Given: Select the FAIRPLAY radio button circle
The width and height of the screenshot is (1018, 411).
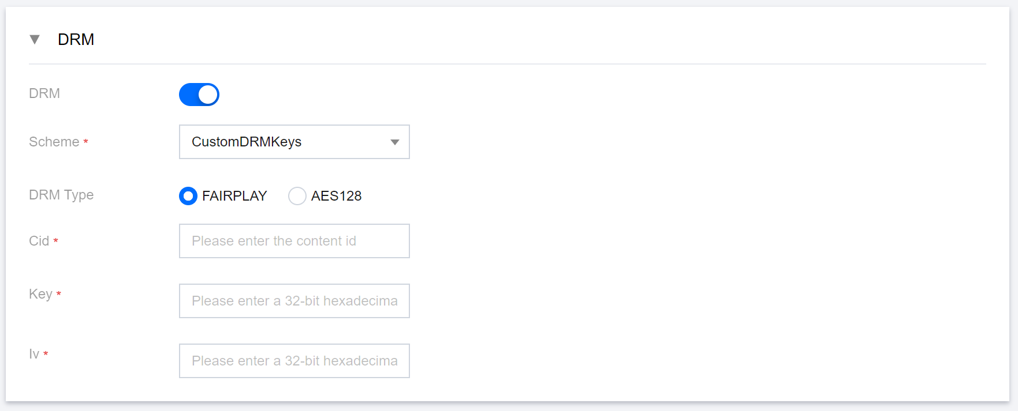Looking at the screenshot, I should (188, 196).
